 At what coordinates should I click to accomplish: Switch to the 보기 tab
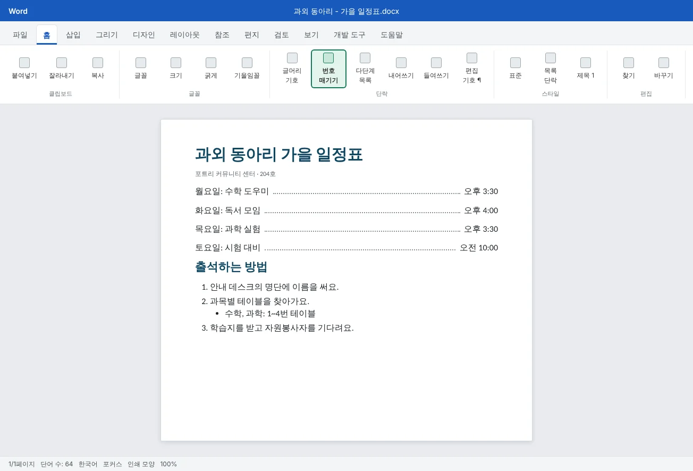click(311, 35)
